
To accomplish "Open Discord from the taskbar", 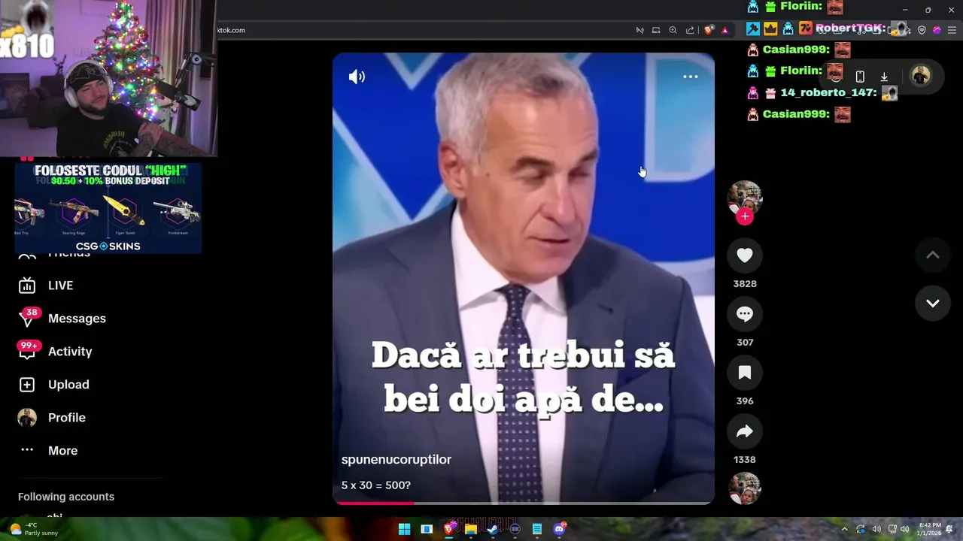I will [559, 529].
